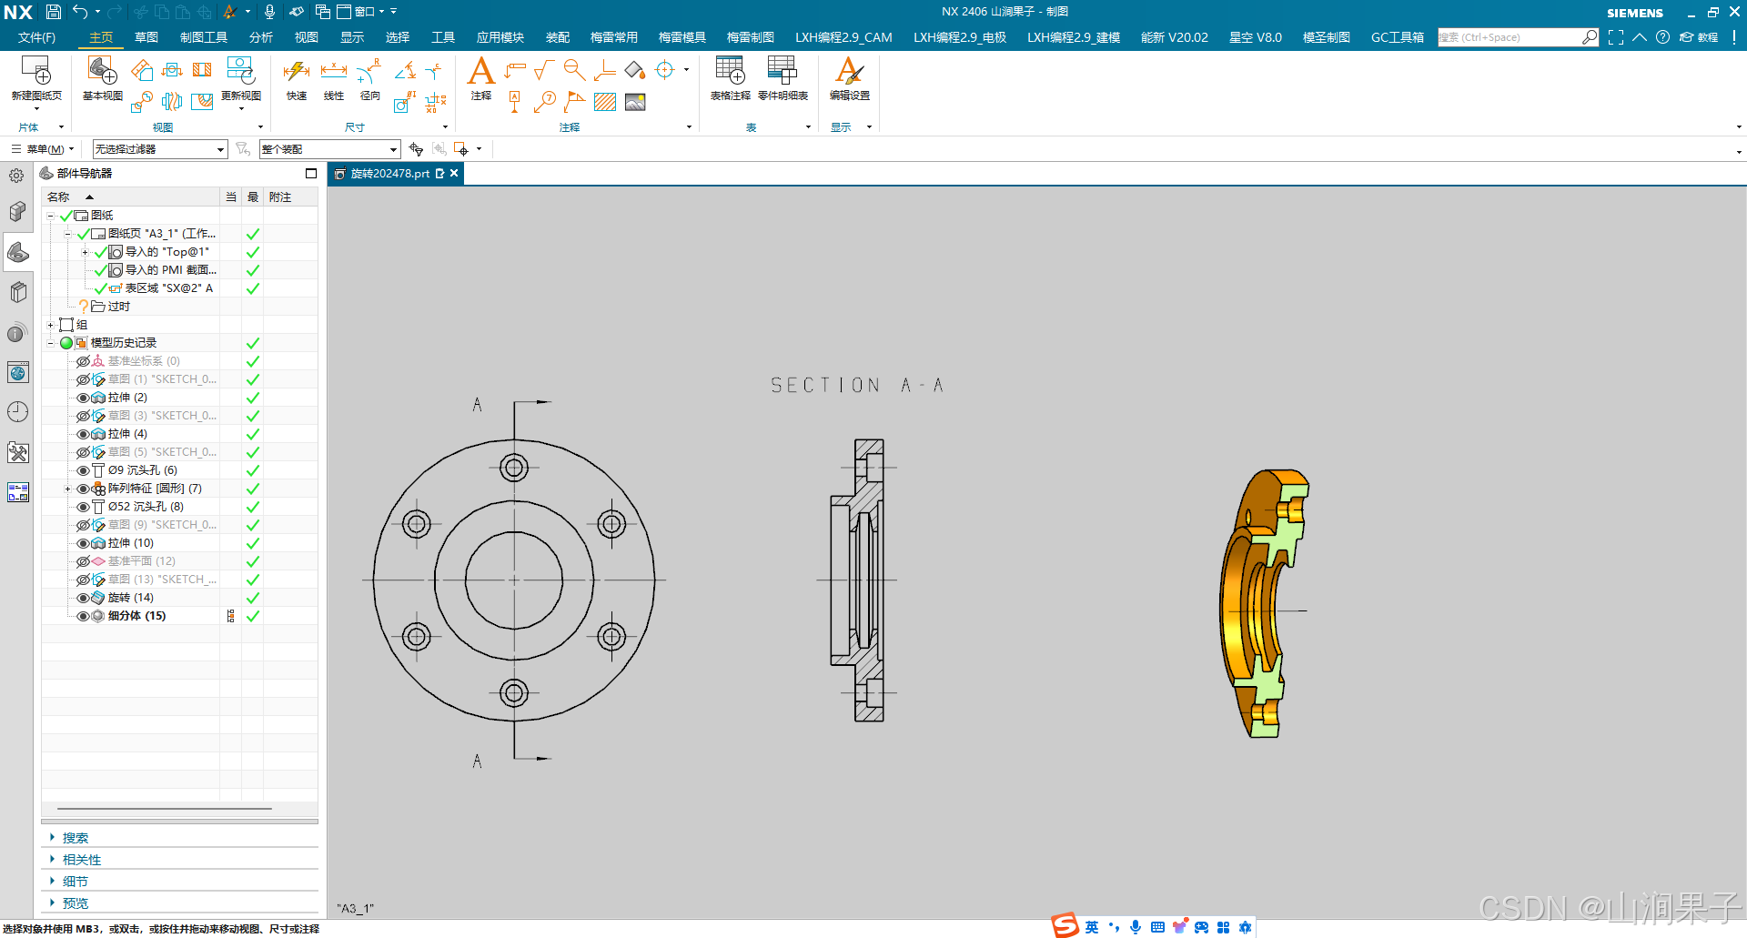Image resolution: width=1747 pixels, height=938 pixels.
Task: Click the angular dimension icon
Action: click(x=406, y=70)
